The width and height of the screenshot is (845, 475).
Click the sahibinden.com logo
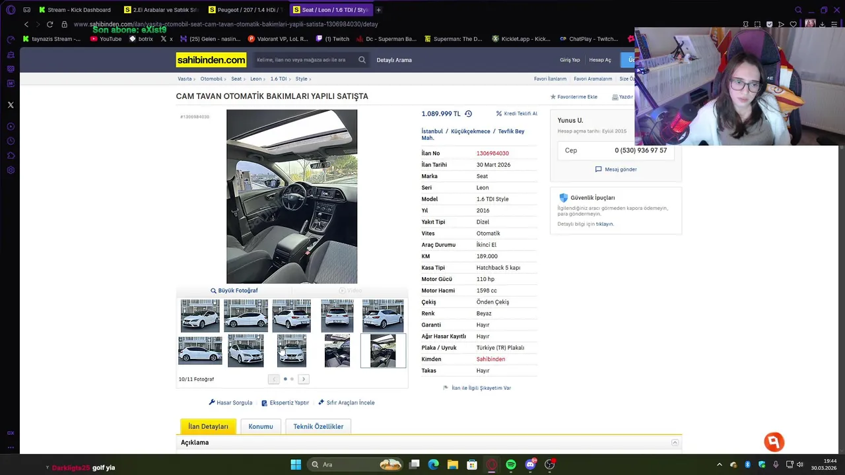tap(211, 60)
